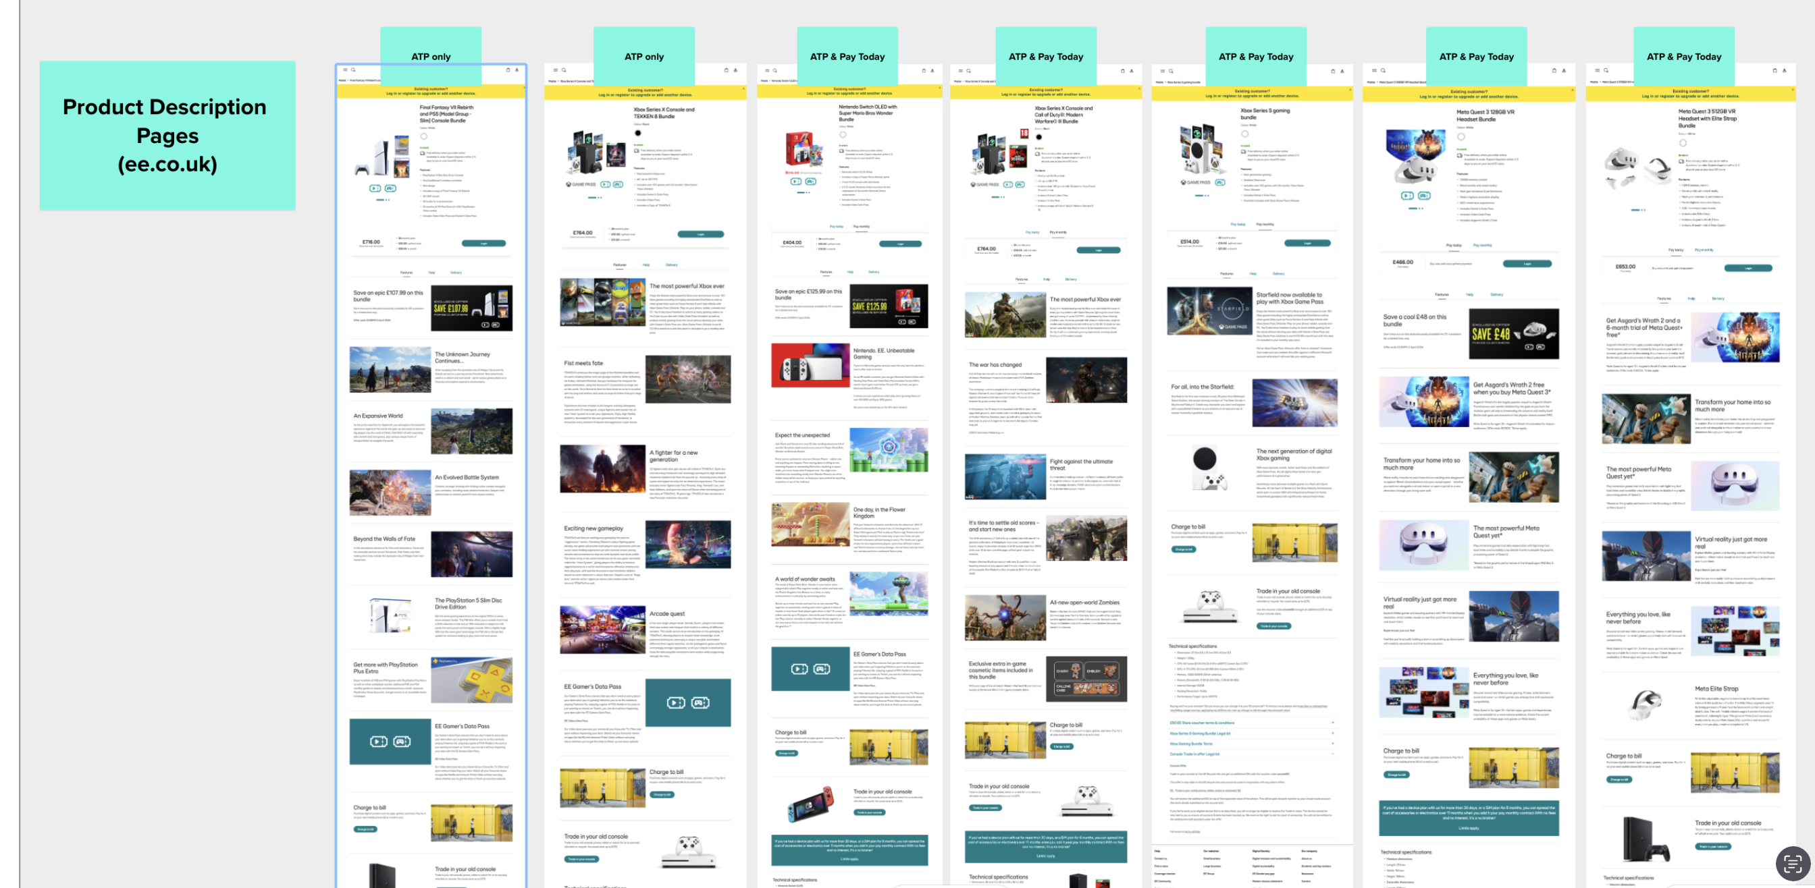Click SAVE £48 promo image on Meta Quest page
The image size is (1815, 888).
pos(1513,334)
